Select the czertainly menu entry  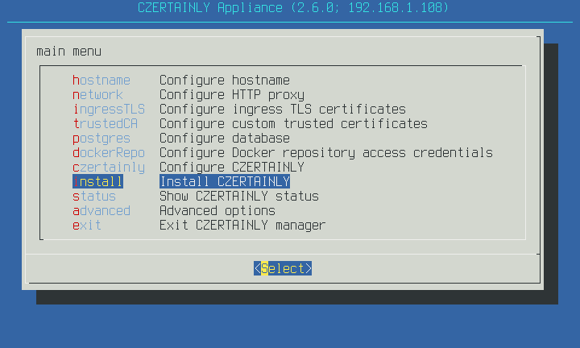point(109,167)
